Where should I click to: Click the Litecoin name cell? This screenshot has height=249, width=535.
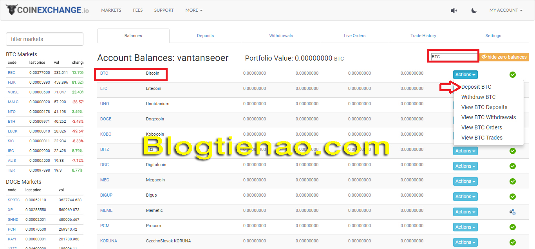point(154,88)
